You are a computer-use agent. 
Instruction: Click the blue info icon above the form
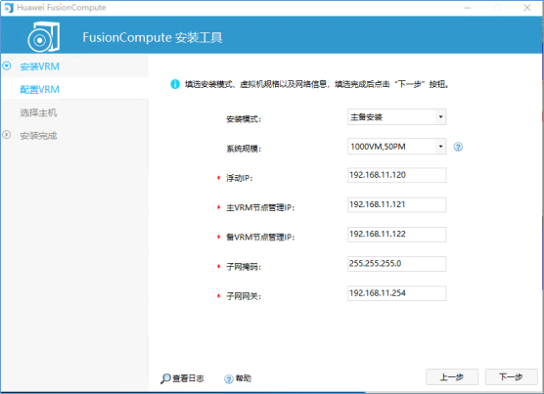(175, 84)
